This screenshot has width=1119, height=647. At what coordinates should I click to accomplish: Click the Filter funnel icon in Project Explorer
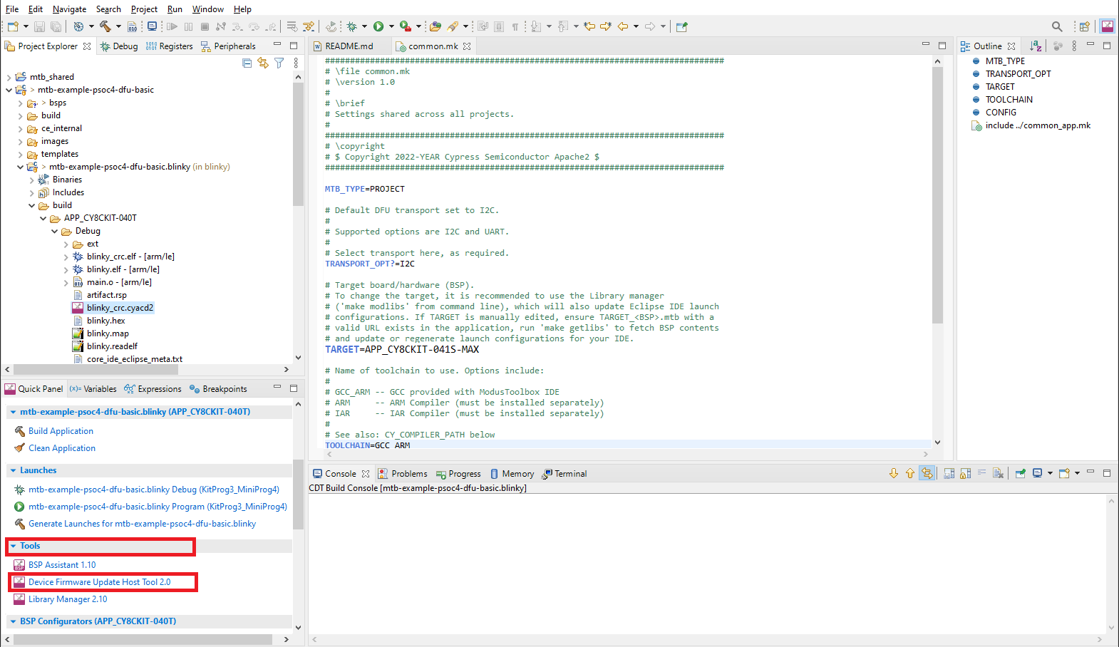tap(279, 63)
